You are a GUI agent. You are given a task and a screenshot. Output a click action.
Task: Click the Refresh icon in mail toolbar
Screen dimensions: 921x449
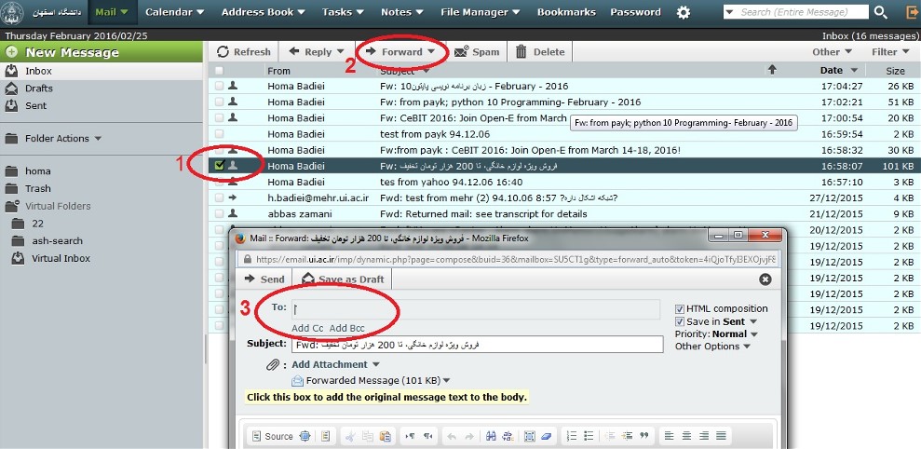(223, 52)
